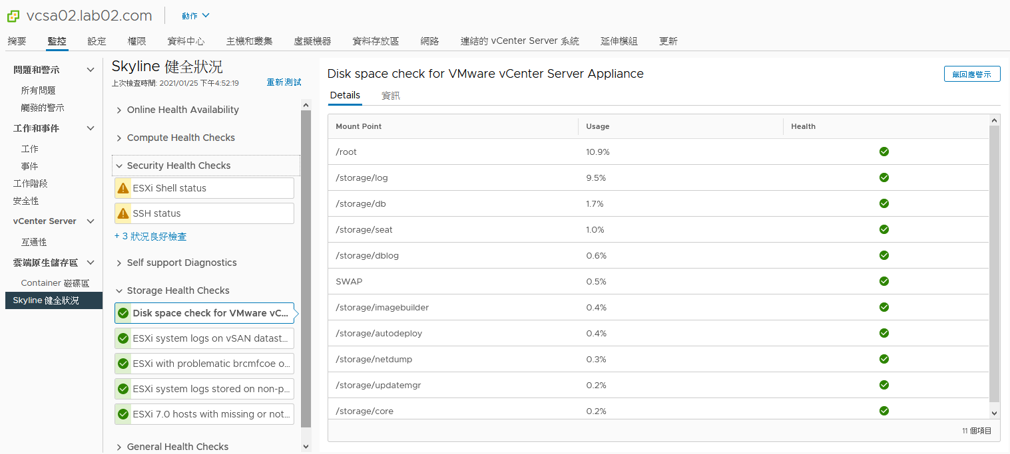Click the health check icon for /storage/netdump
This screenshot has width=1010, height=454.
point(884,359)
